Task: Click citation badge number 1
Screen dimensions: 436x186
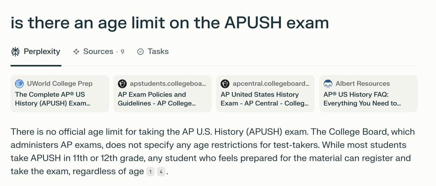Action: pyautogui.click(x=151, y=172)
